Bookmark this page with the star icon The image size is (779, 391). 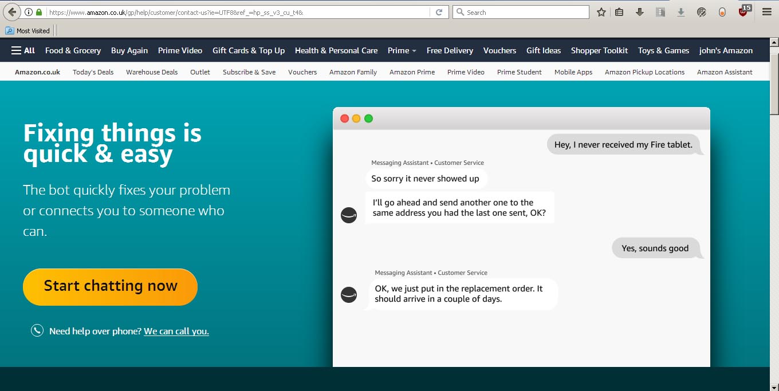click(x=601, y=12)
